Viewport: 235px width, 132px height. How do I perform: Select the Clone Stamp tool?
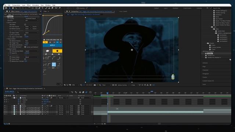click(x=49, y=8)
